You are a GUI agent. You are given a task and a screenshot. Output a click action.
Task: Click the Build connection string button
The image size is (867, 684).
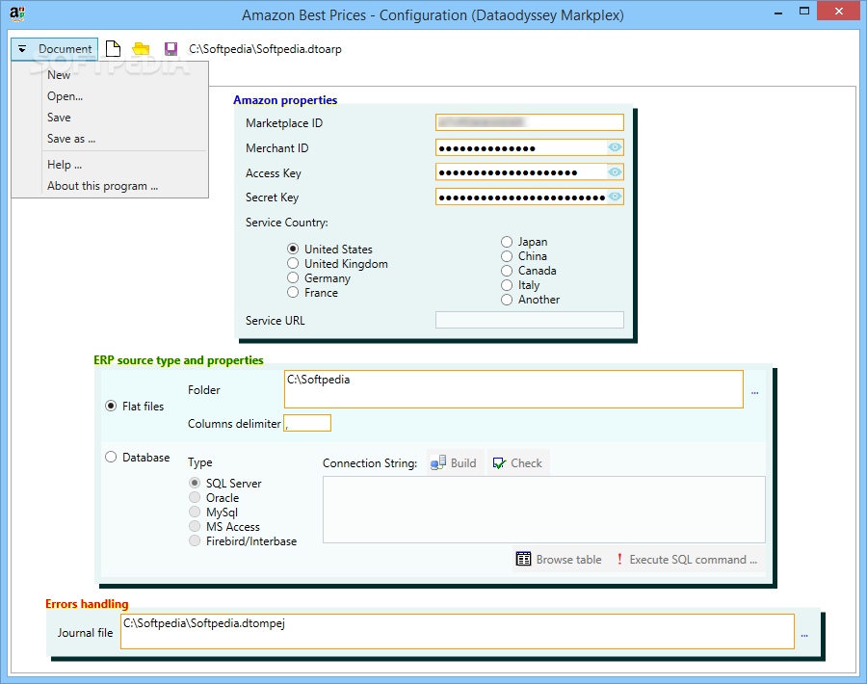tap(454, 462)
